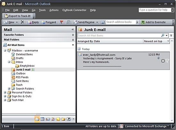The image size is (176, 130).
Task: Switch to the Tasks view icon
Action: 53,119
